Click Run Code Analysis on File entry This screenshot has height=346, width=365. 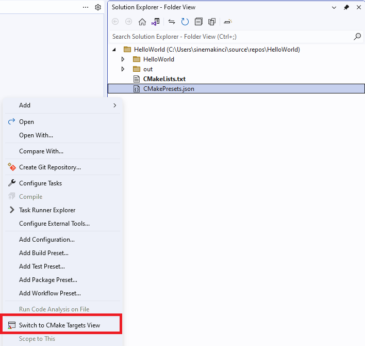tap(62, 309)
